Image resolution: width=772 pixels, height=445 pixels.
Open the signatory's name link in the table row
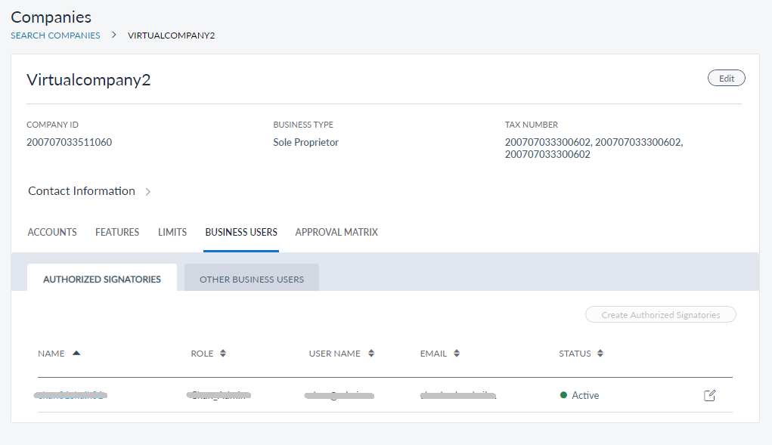pyautogui.click(x=71, y=395)
